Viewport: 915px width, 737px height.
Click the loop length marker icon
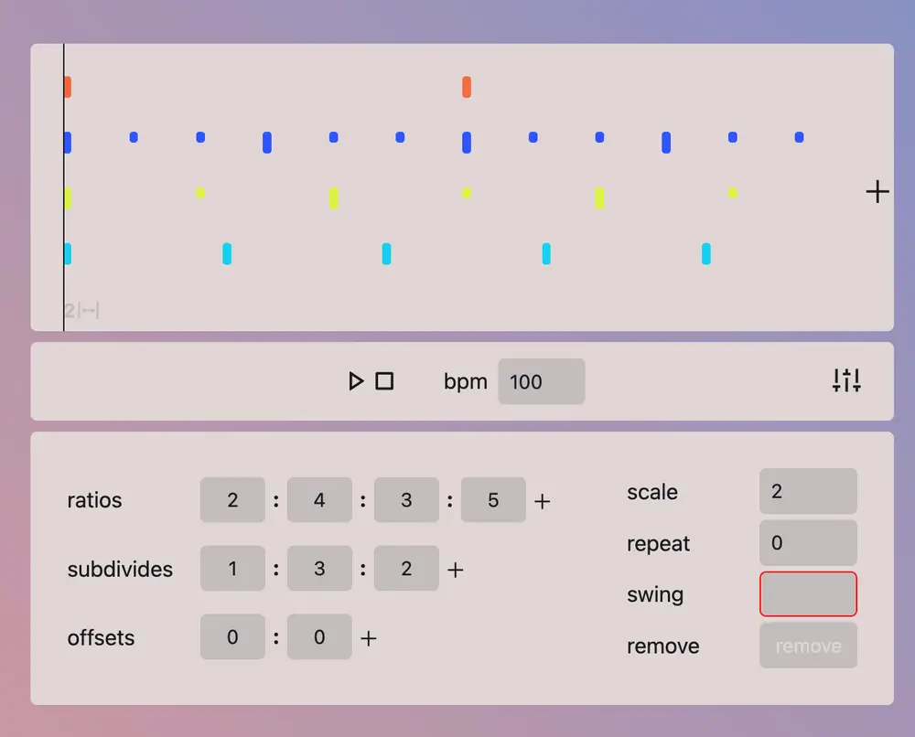pos(89,310)
